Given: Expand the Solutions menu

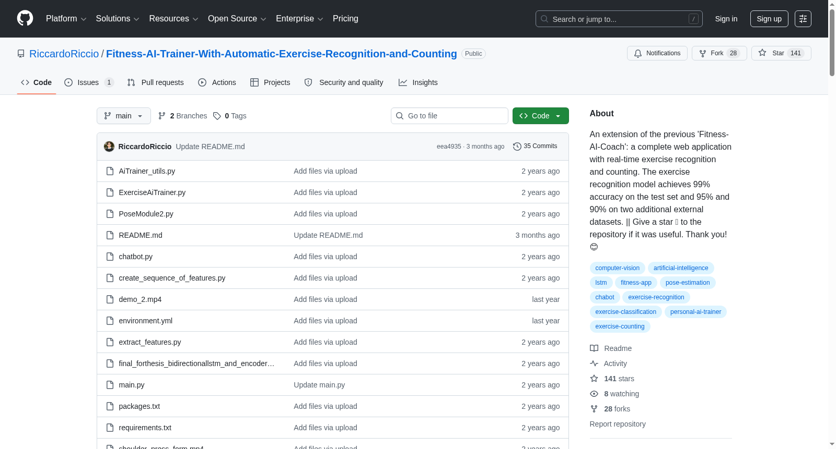Looking at the screenshot, I should click(x=118, y=19).
